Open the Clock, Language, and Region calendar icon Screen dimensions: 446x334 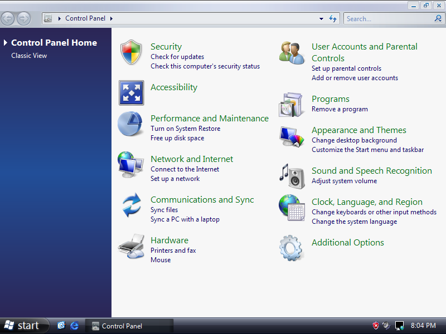(292, 208)
